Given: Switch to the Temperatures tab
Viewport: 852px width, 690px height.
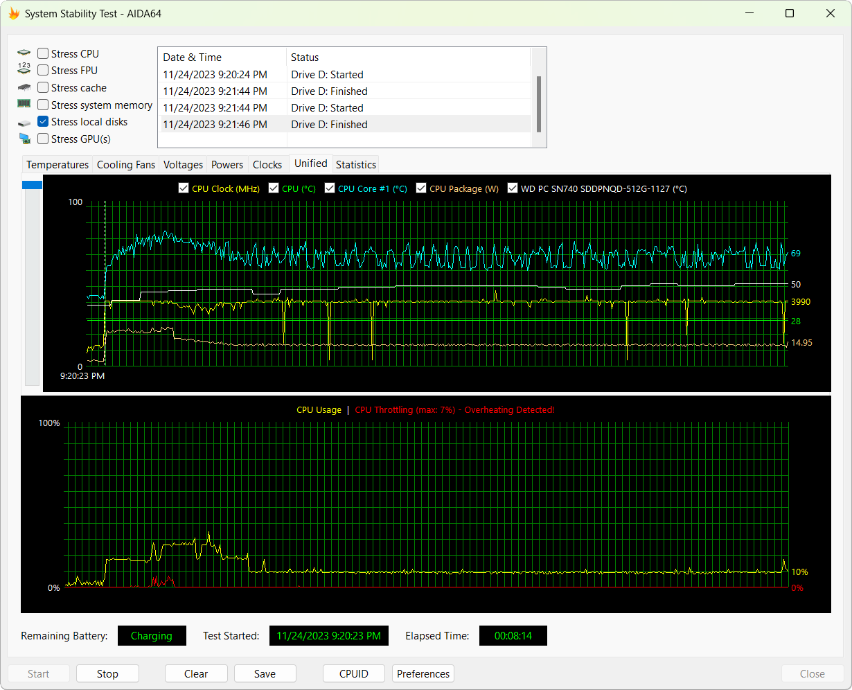Looking at the screenshot, I should click(x=57, y=165).
